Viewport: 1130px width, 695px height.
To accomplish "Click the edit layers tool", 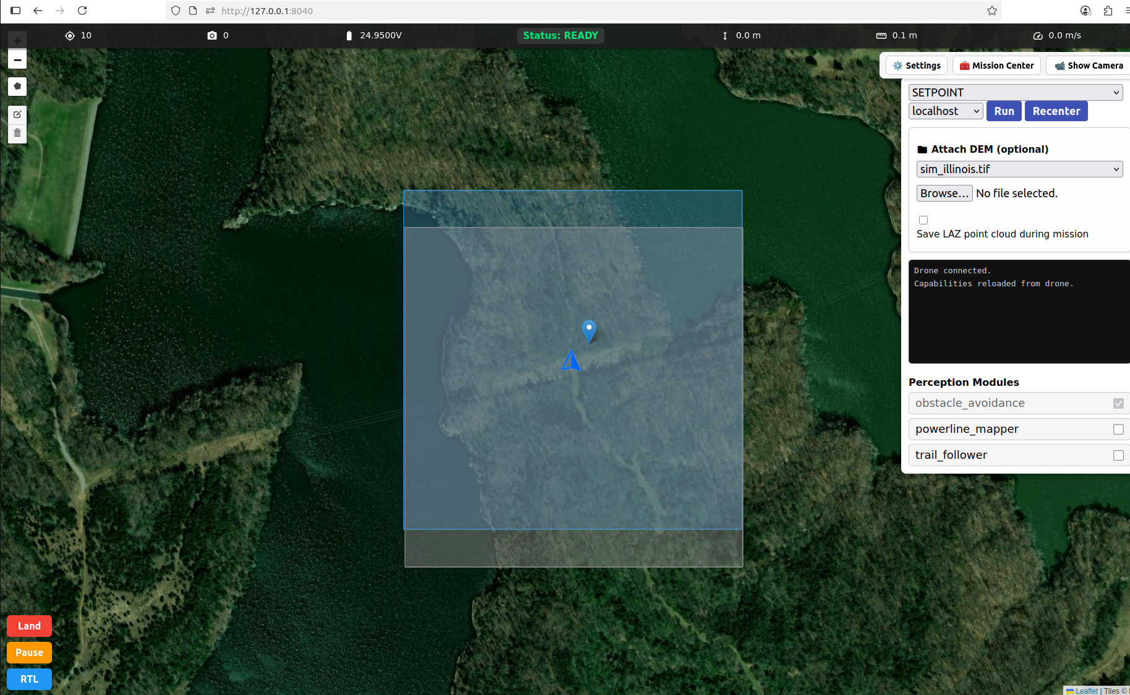I will pos(17,114).
